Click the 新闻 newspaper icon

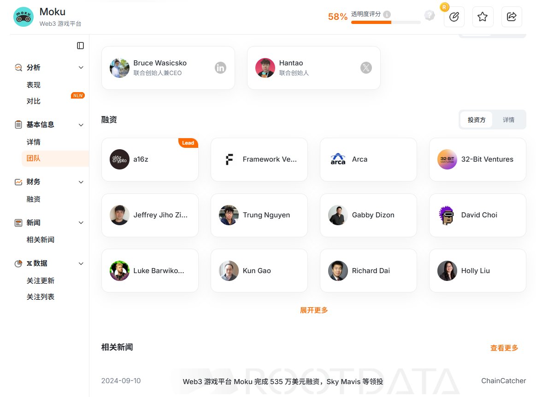coord(18,223)
